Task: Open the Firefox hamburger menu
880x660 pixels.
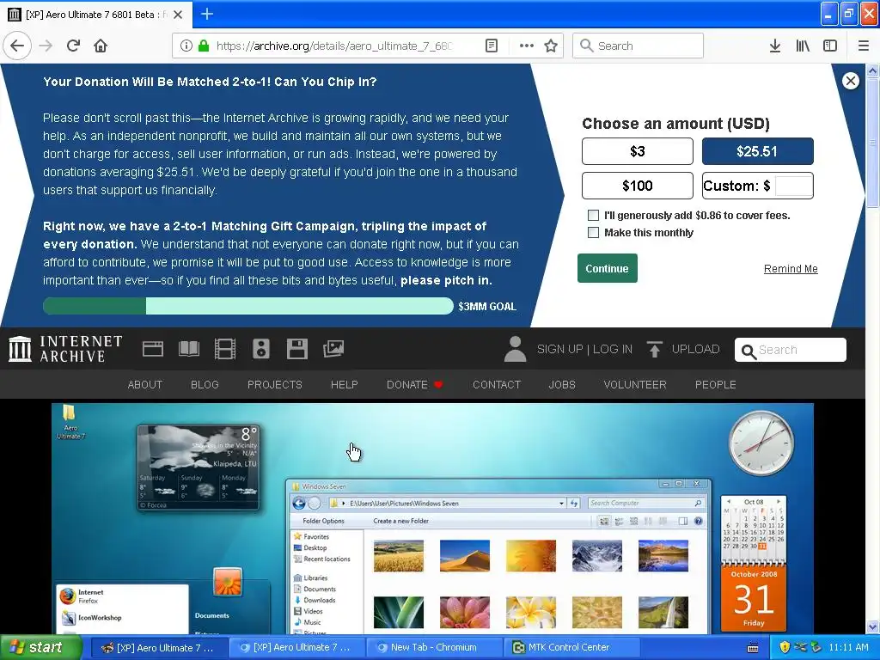Action: pos(863,46)
